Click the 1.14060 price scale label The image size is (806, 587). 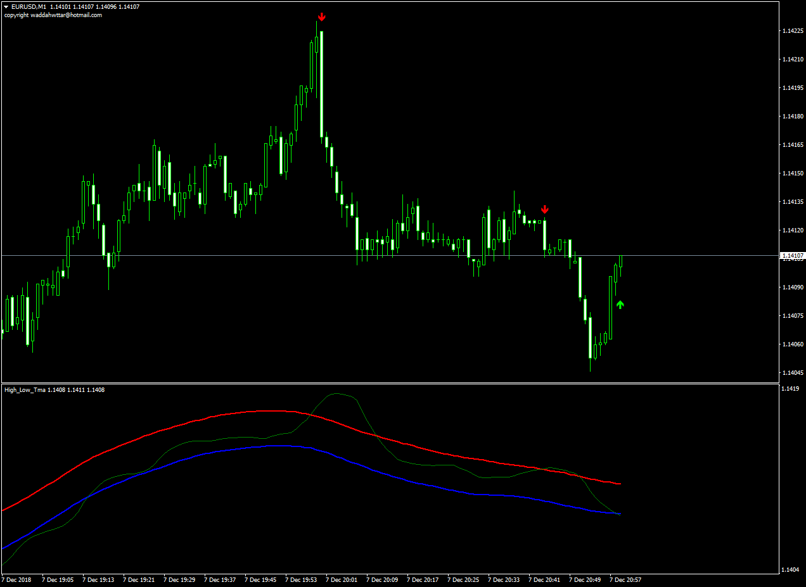click(x=793, y=344)
